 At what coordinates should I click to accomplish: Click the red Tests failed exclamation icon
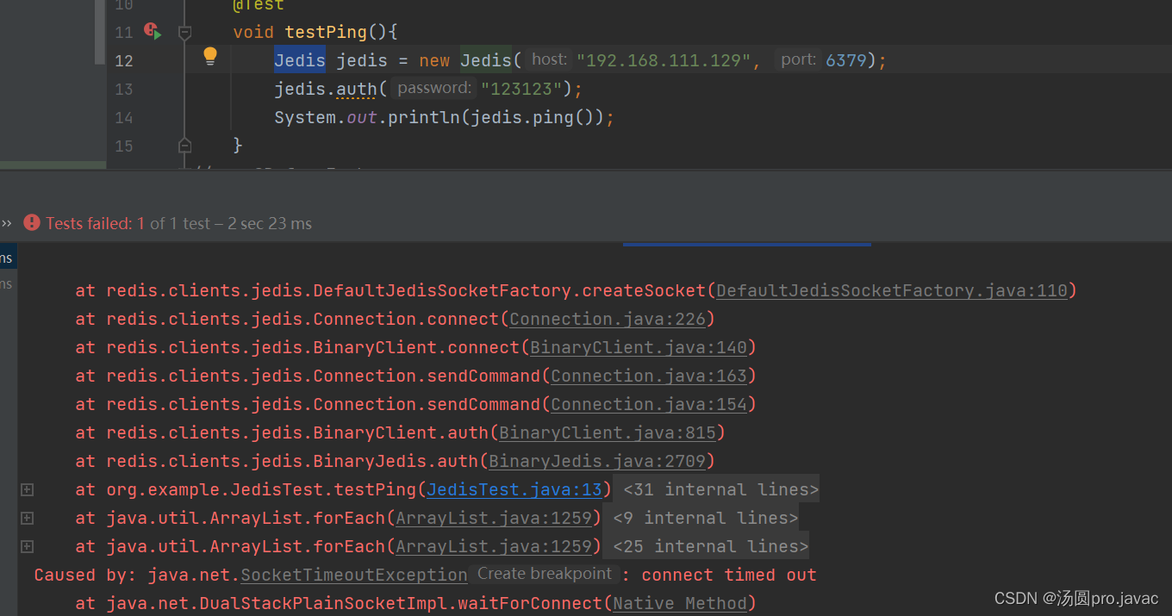pos(31,222)
